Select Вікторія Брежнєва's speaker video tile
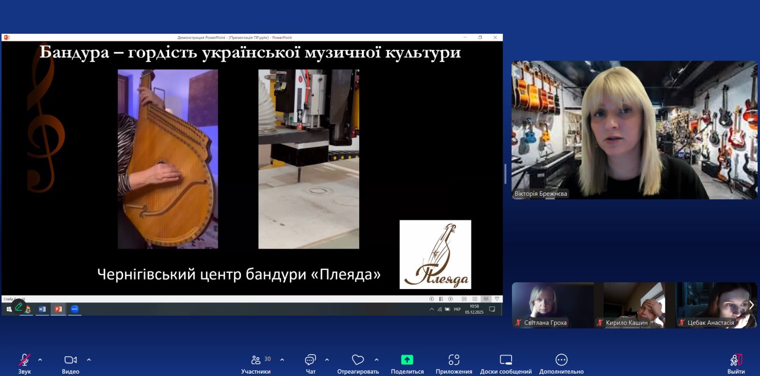 (634, 130)
